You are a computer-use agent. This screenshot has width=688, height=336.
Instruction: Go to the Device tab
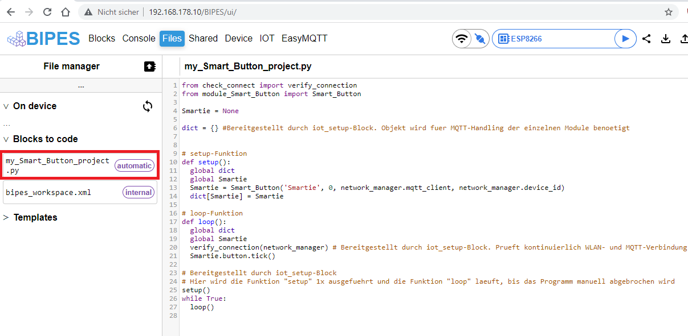[x=239, y=39]
